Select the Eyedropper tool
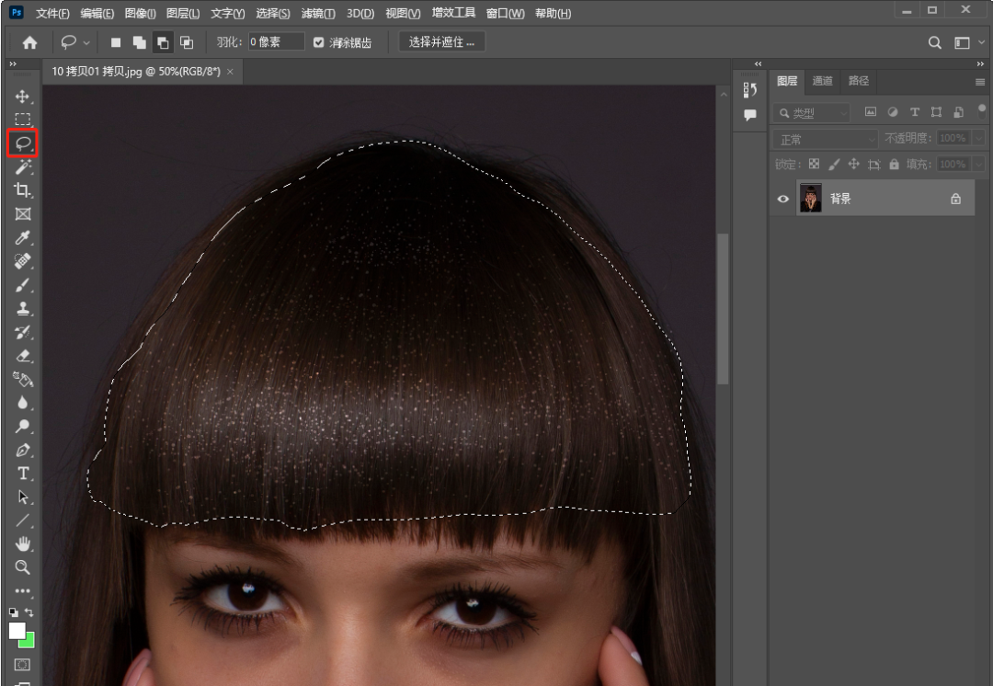Viewport: 993px width, 686px height. point(23,238)
